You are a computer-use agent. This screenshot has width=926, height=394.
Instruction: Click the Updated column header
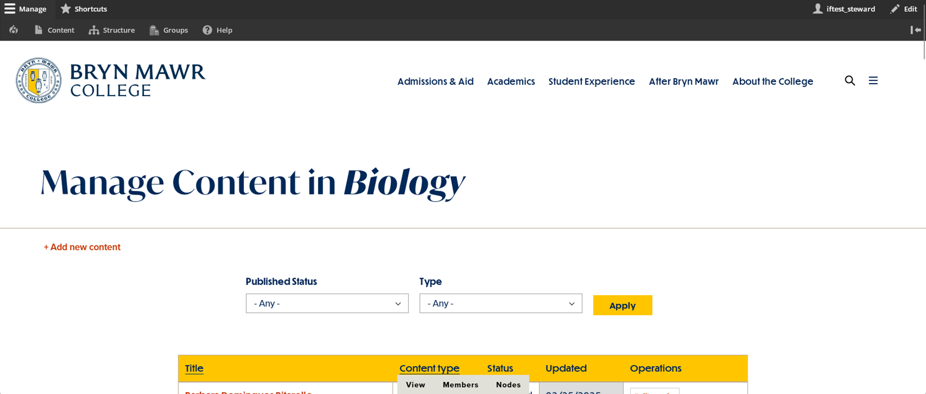pos(566,368)
